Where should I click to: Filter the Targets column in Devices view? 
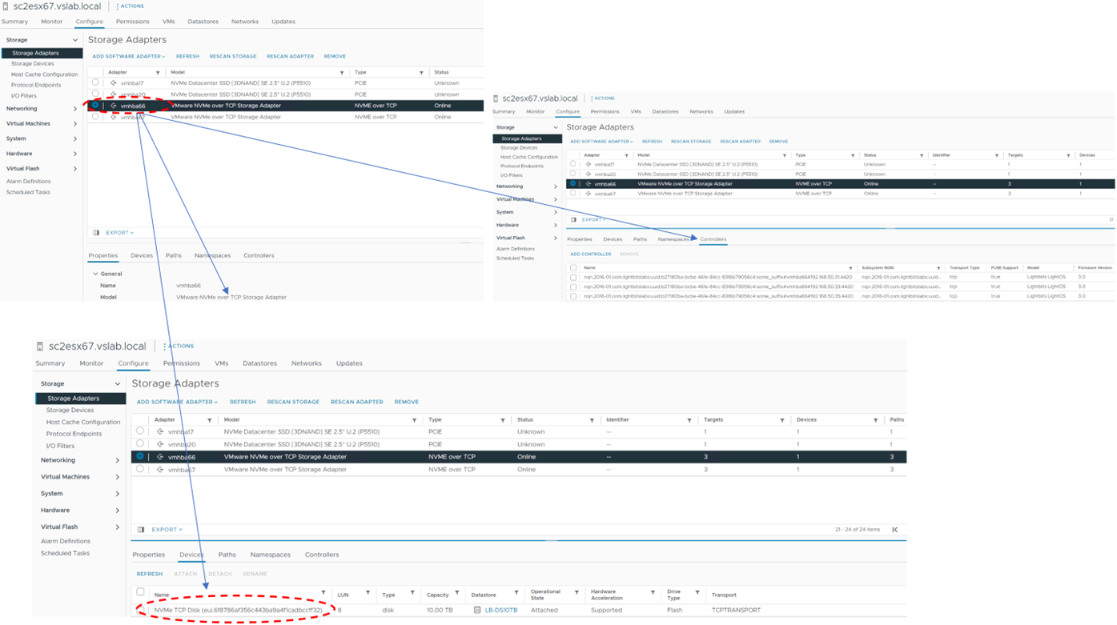point(782,420)
